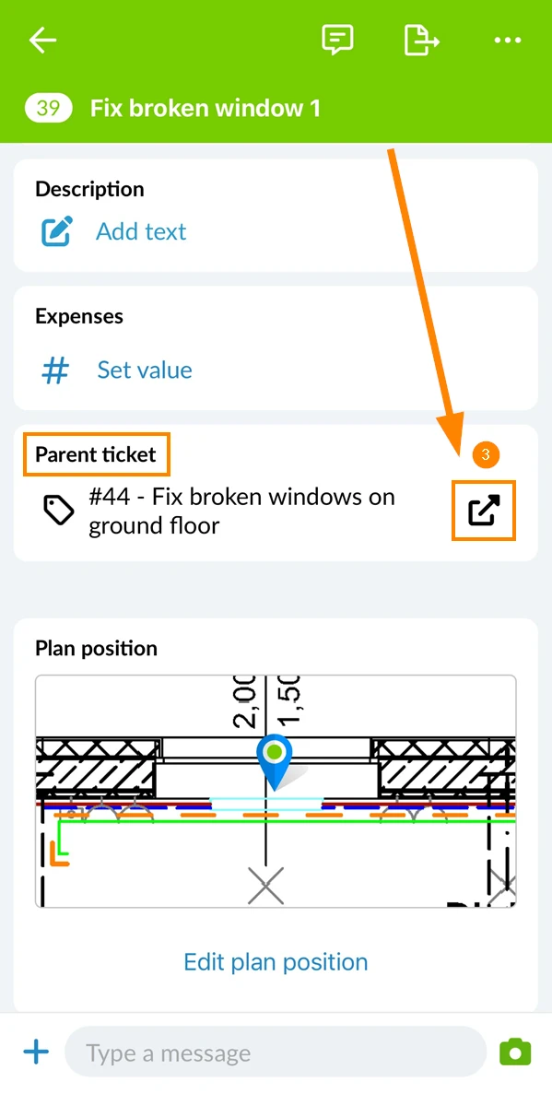Tap the ticket number 39 badge
552x1105 pixels.
tap(48, 108)
